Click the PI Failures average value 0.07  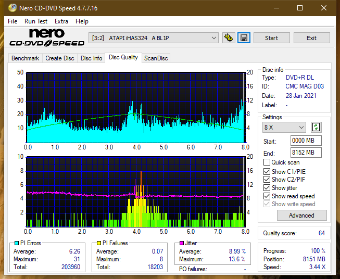click(x=157, y=251)
